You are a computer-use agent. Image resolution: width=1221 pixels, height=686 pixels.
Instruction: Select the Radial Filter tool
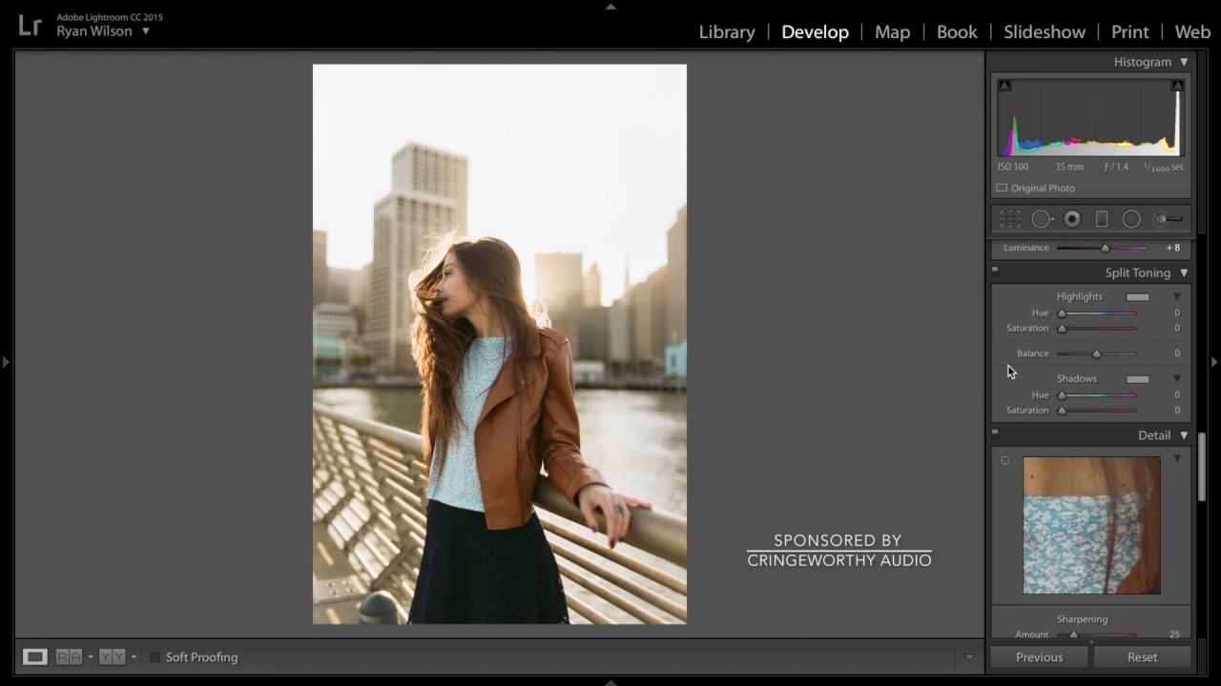[x=1131, y=219]
